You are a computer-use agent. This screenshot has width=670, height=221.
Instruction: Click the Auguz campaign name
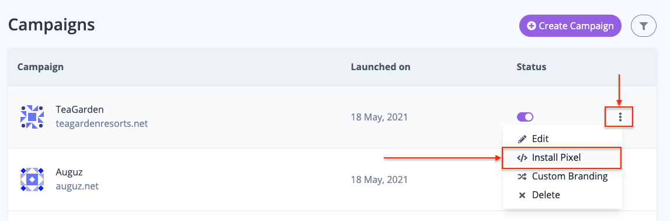pos(70,172)
